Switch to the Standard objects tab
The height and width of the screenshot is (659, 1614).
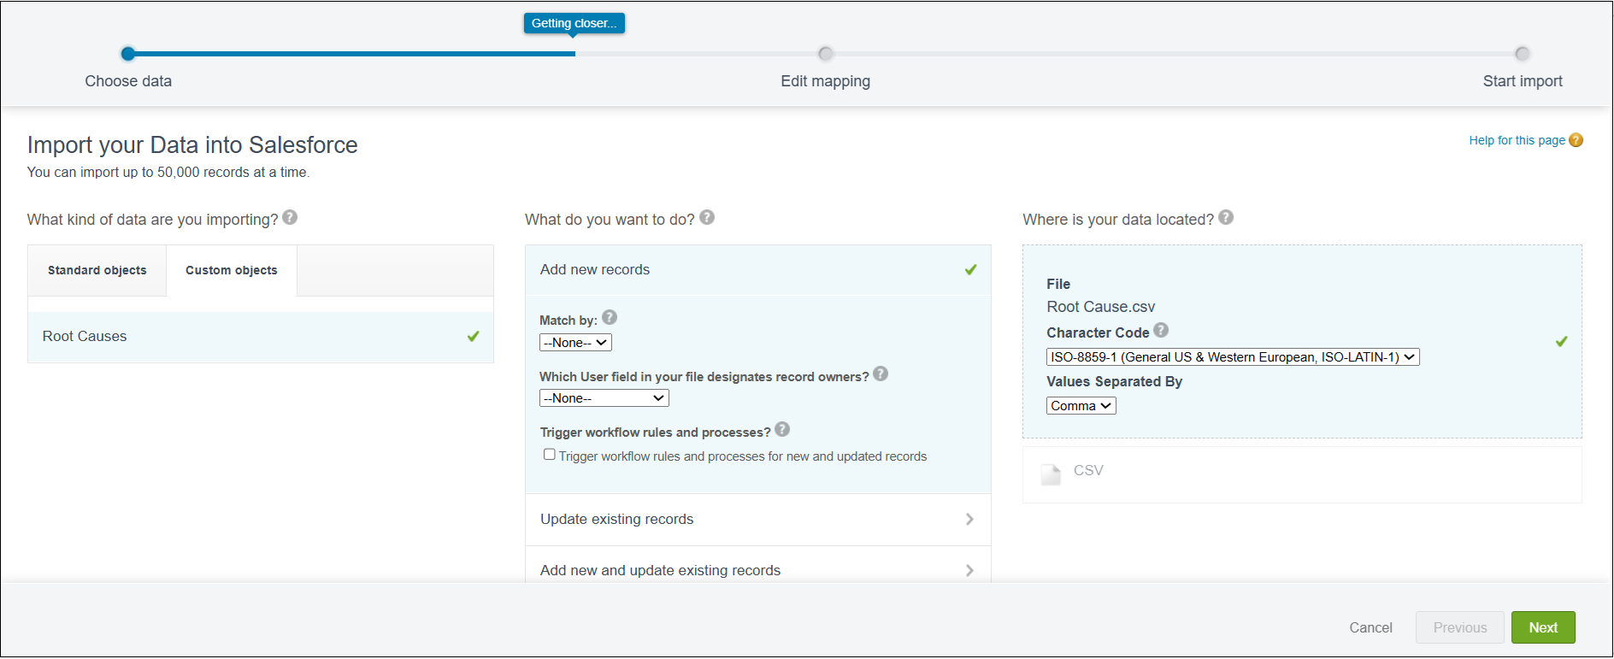(x=97, y=271)
